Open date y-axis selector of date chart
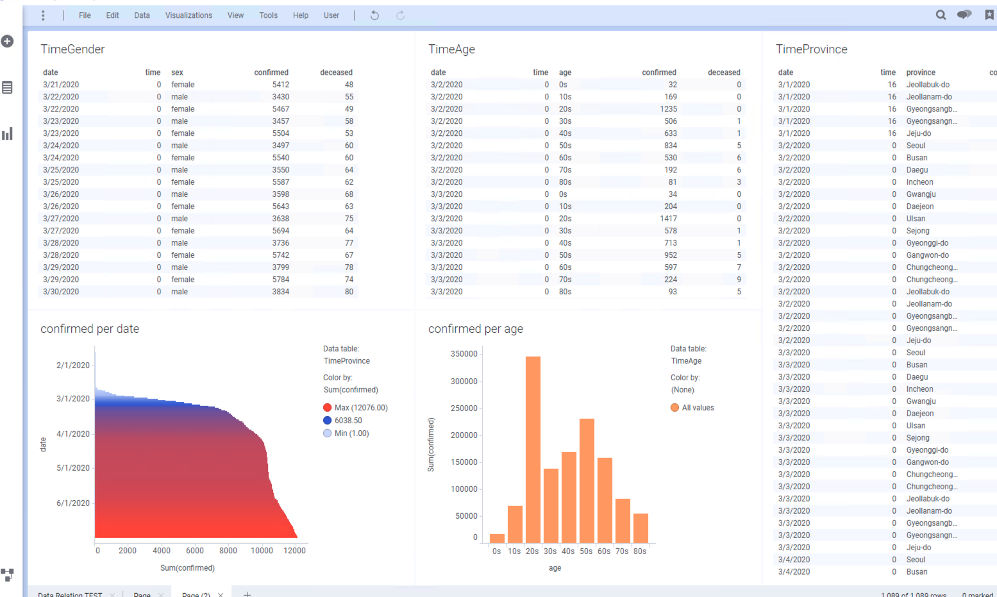 tap(43, 444)
